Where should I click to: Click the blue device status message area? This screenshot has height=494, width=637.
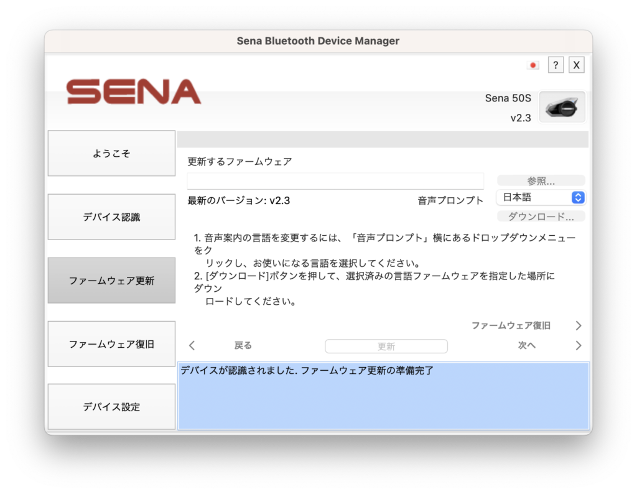pos(383,396)
